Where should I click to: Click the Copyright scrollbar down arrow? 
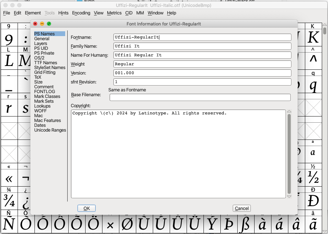pos(289,197)
